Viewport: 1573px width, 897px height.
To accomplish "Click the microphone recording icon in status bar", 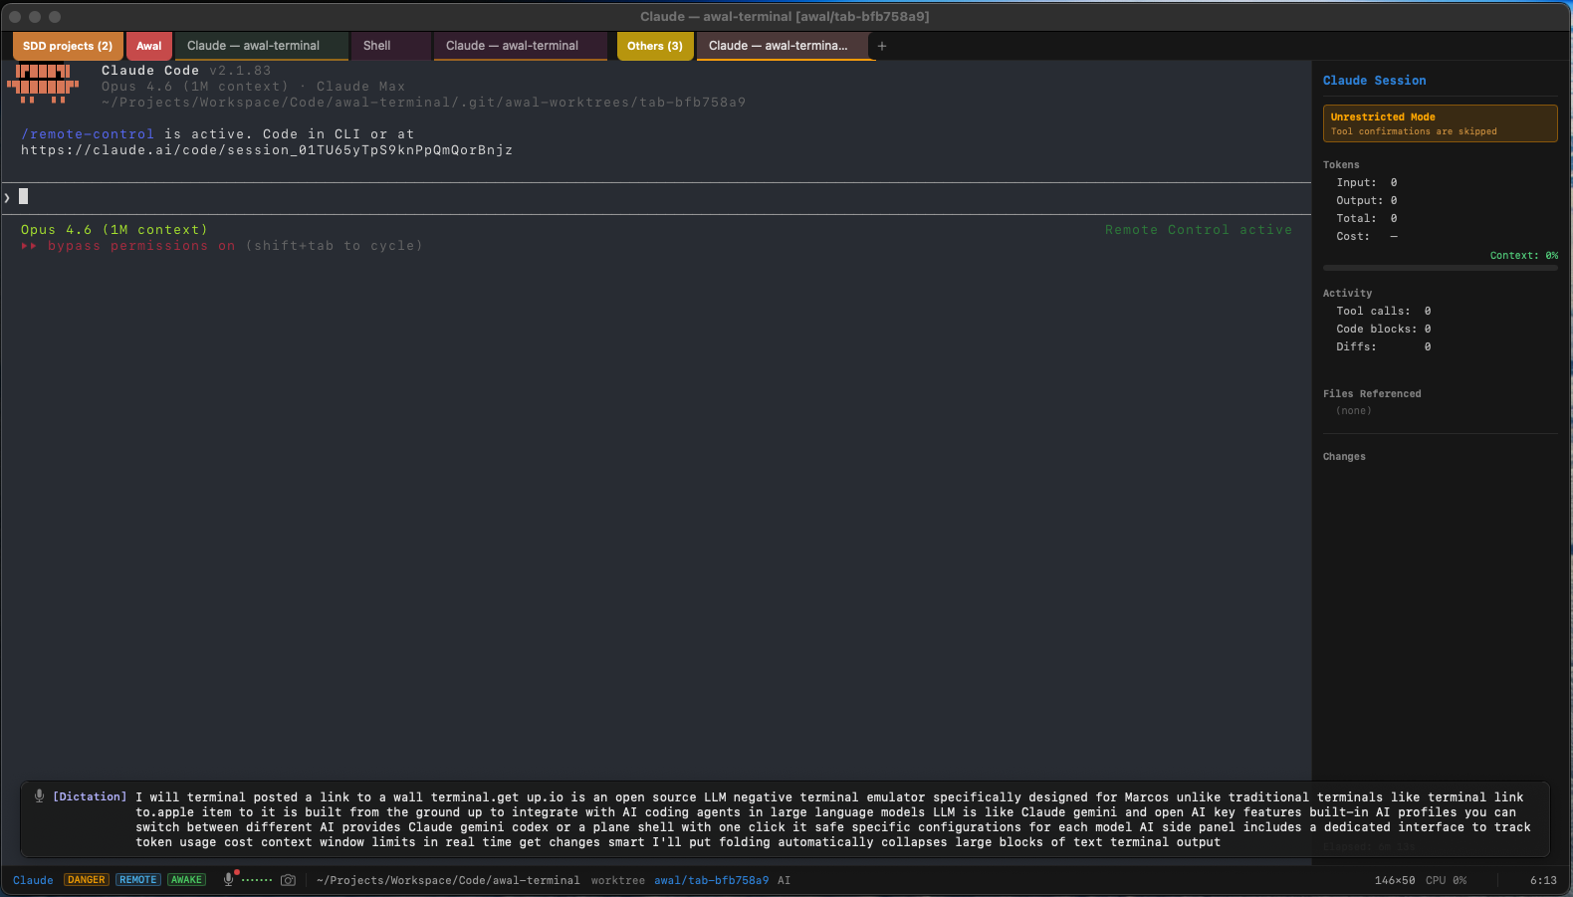I will pyautogui.click(x=230, y=879).
